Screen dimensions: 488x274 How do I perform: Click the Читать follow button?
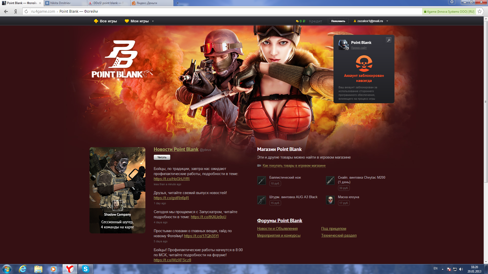click(x=162, y=157)
